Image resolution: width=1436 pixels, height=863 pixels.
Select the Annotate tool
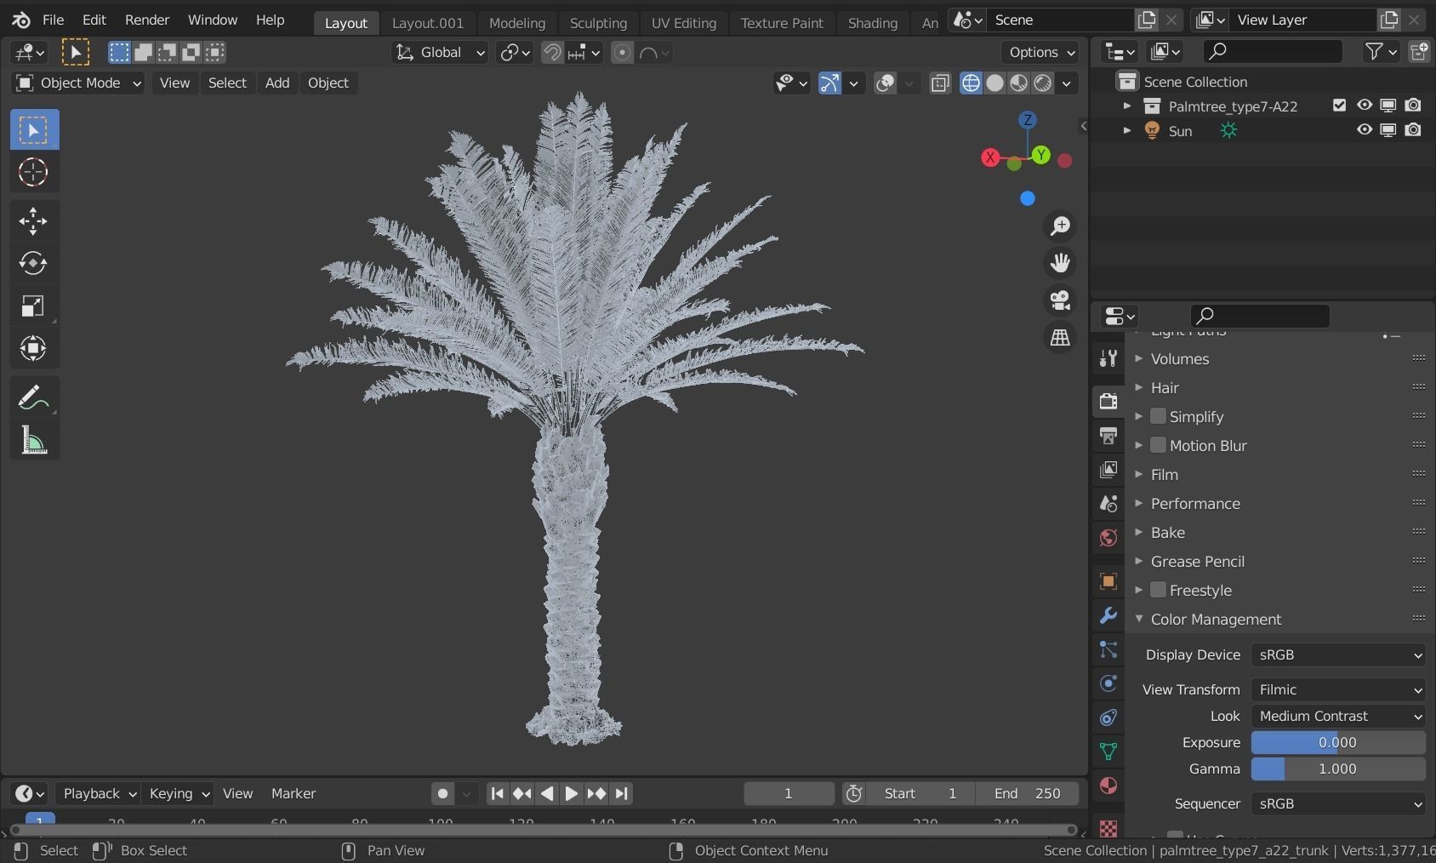(33, 397)
